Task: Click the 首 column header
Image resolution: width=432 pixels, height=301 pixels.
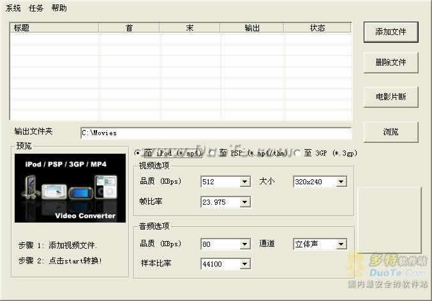Action: [x=129, y=28]
